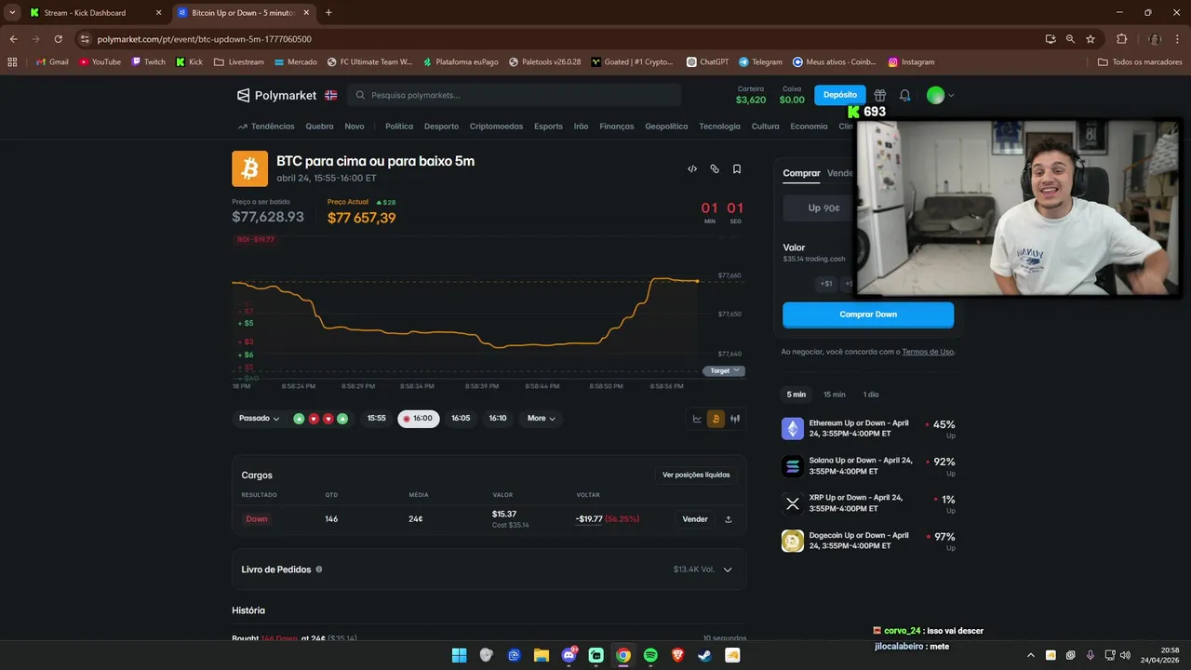1191x670 pixels.
Task: Open the Passado dropdown
Action: point(259,419)
